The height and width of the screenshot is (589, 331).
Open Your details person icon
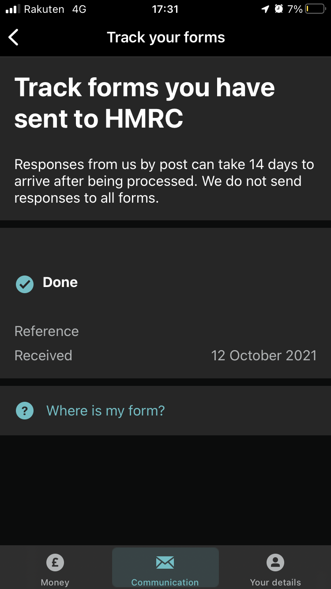point(275,563)
